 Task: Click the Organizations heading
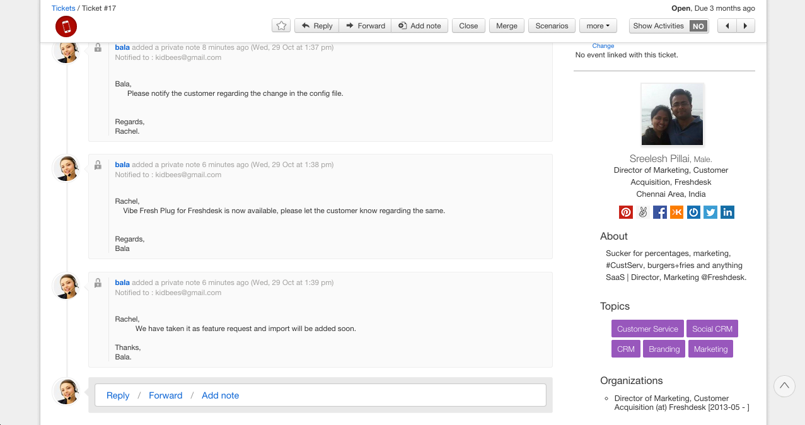632,380
